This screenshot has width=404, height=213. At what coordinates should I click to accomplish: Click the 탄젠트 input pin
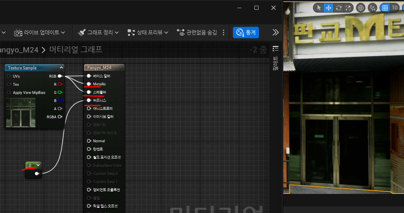tap(89, 149)
